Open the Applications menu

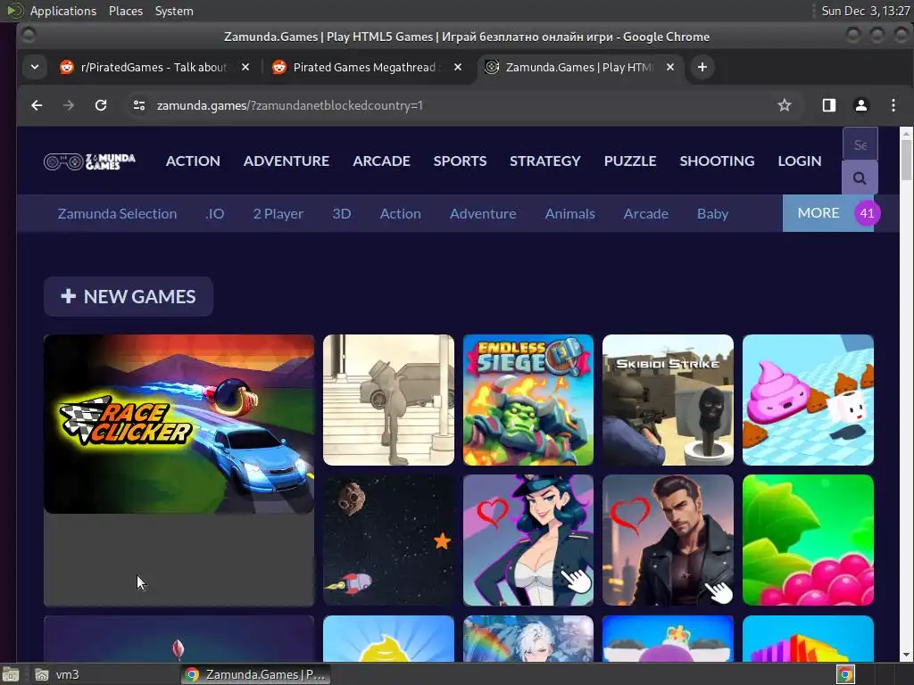point(63,11)
